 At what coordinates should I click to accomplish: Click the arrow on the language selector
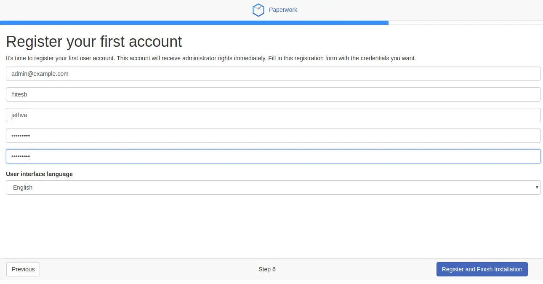click(537, 188)
